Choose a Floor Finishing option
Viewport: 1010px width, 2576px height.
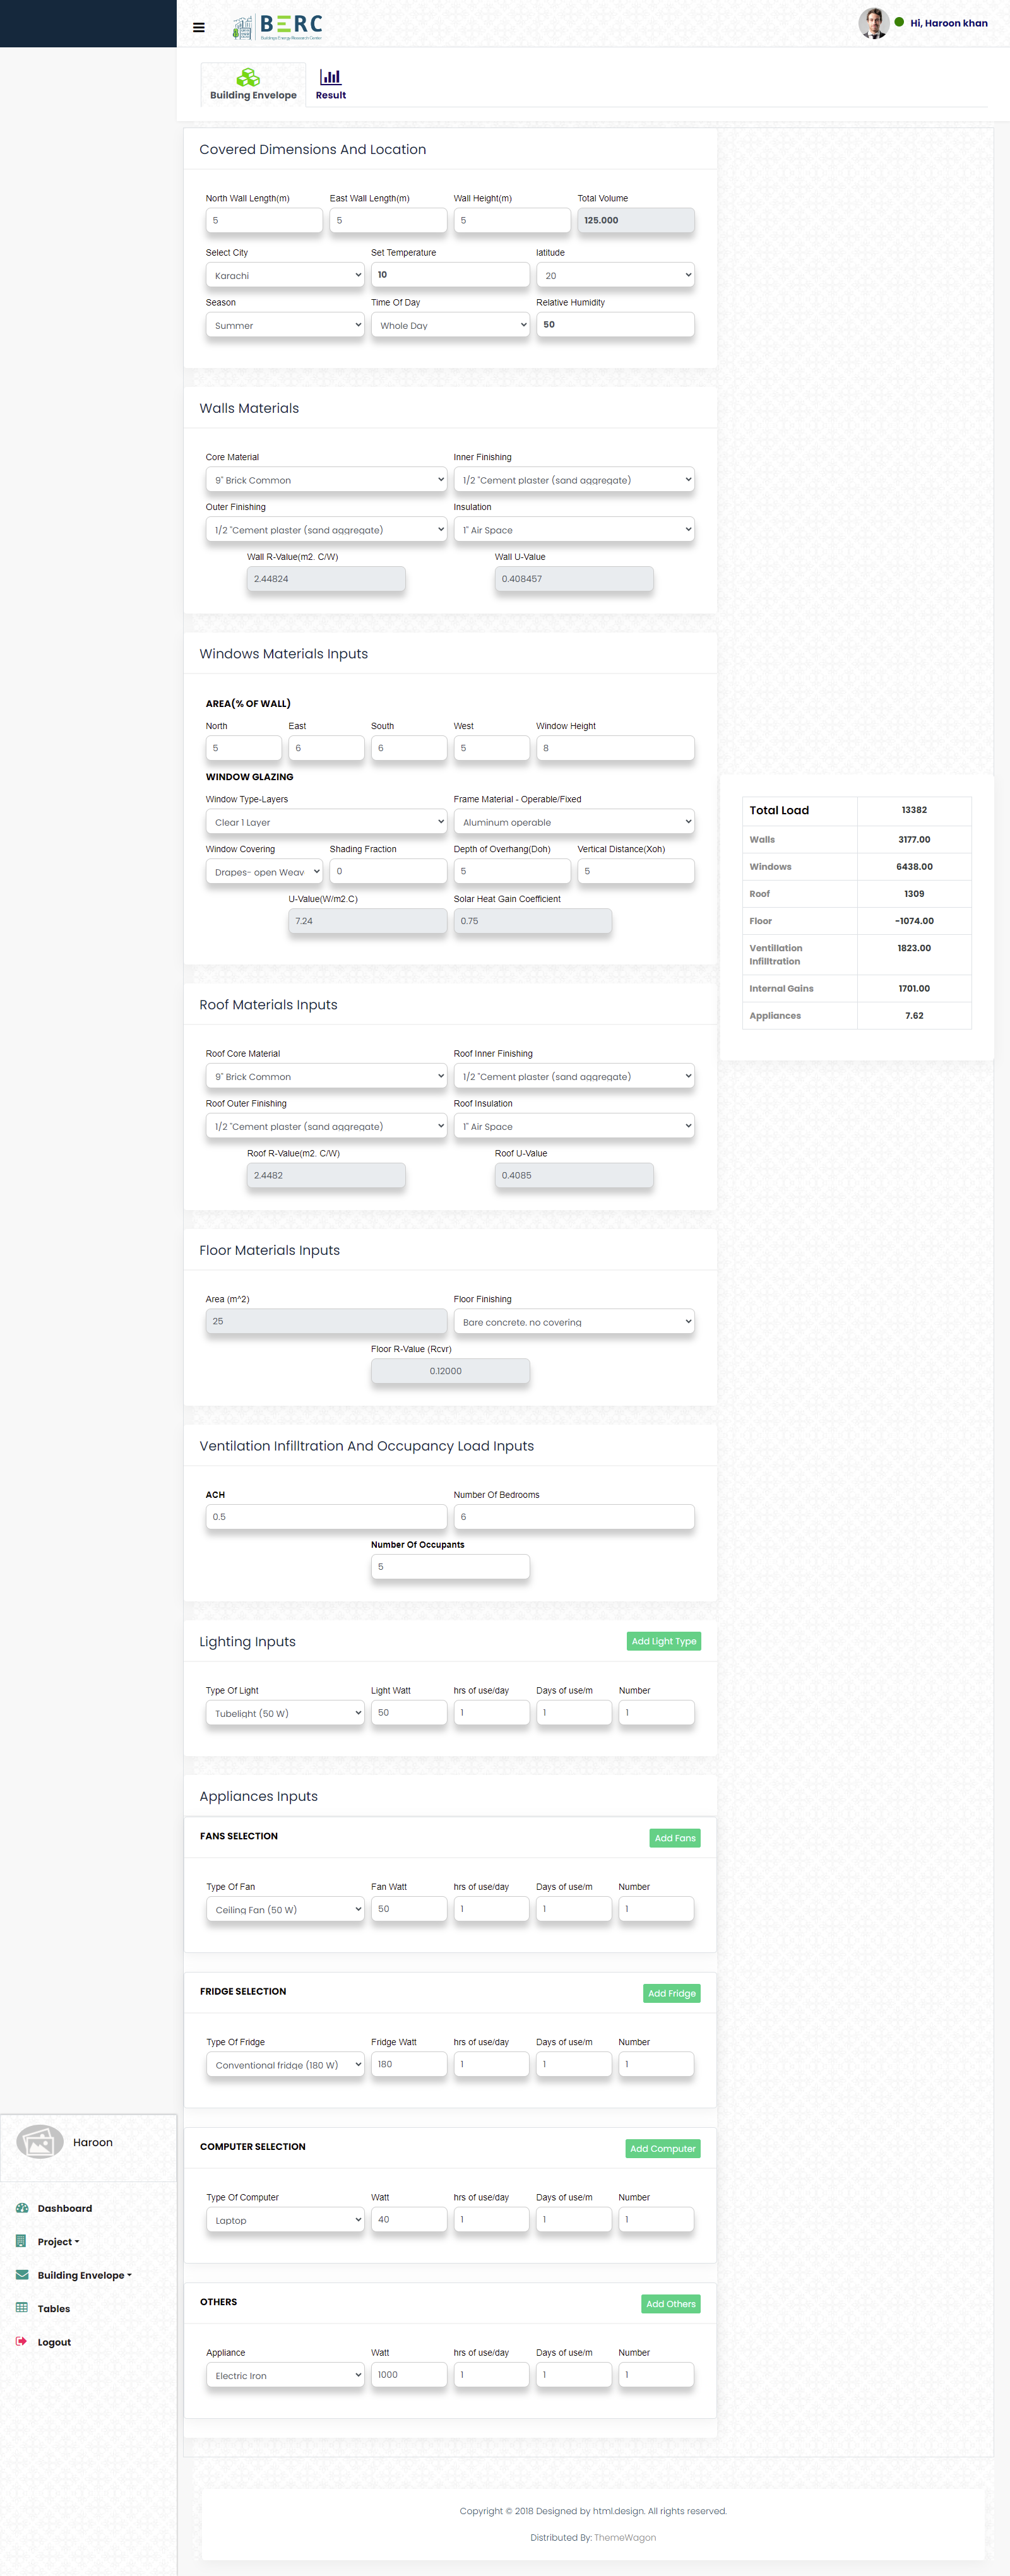[x=573, y=1322]
